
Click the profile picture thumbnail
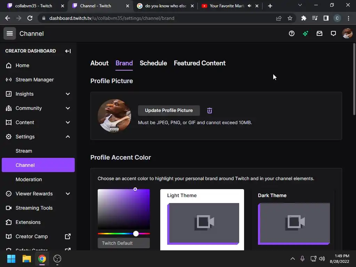[114, 115]
